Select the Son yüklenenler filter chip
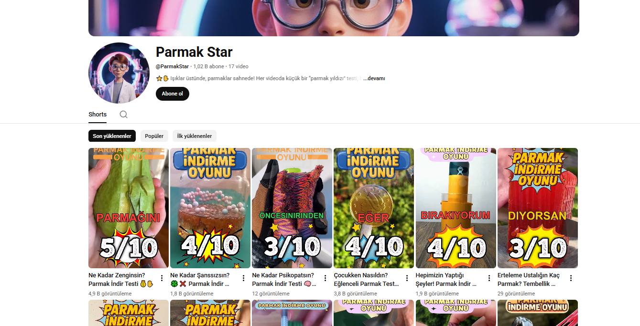Screen dimensions: 640x326 tap(112, 136)
